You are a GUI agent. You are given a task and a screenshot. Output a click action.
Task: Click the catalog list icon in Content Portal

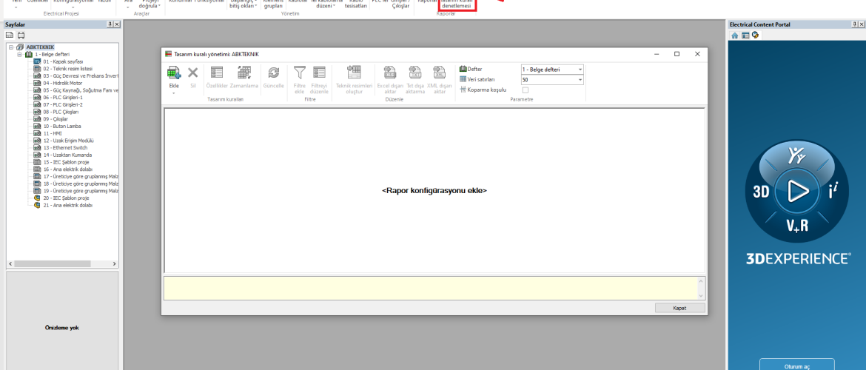pyautogui.click(x=745, y=35)
